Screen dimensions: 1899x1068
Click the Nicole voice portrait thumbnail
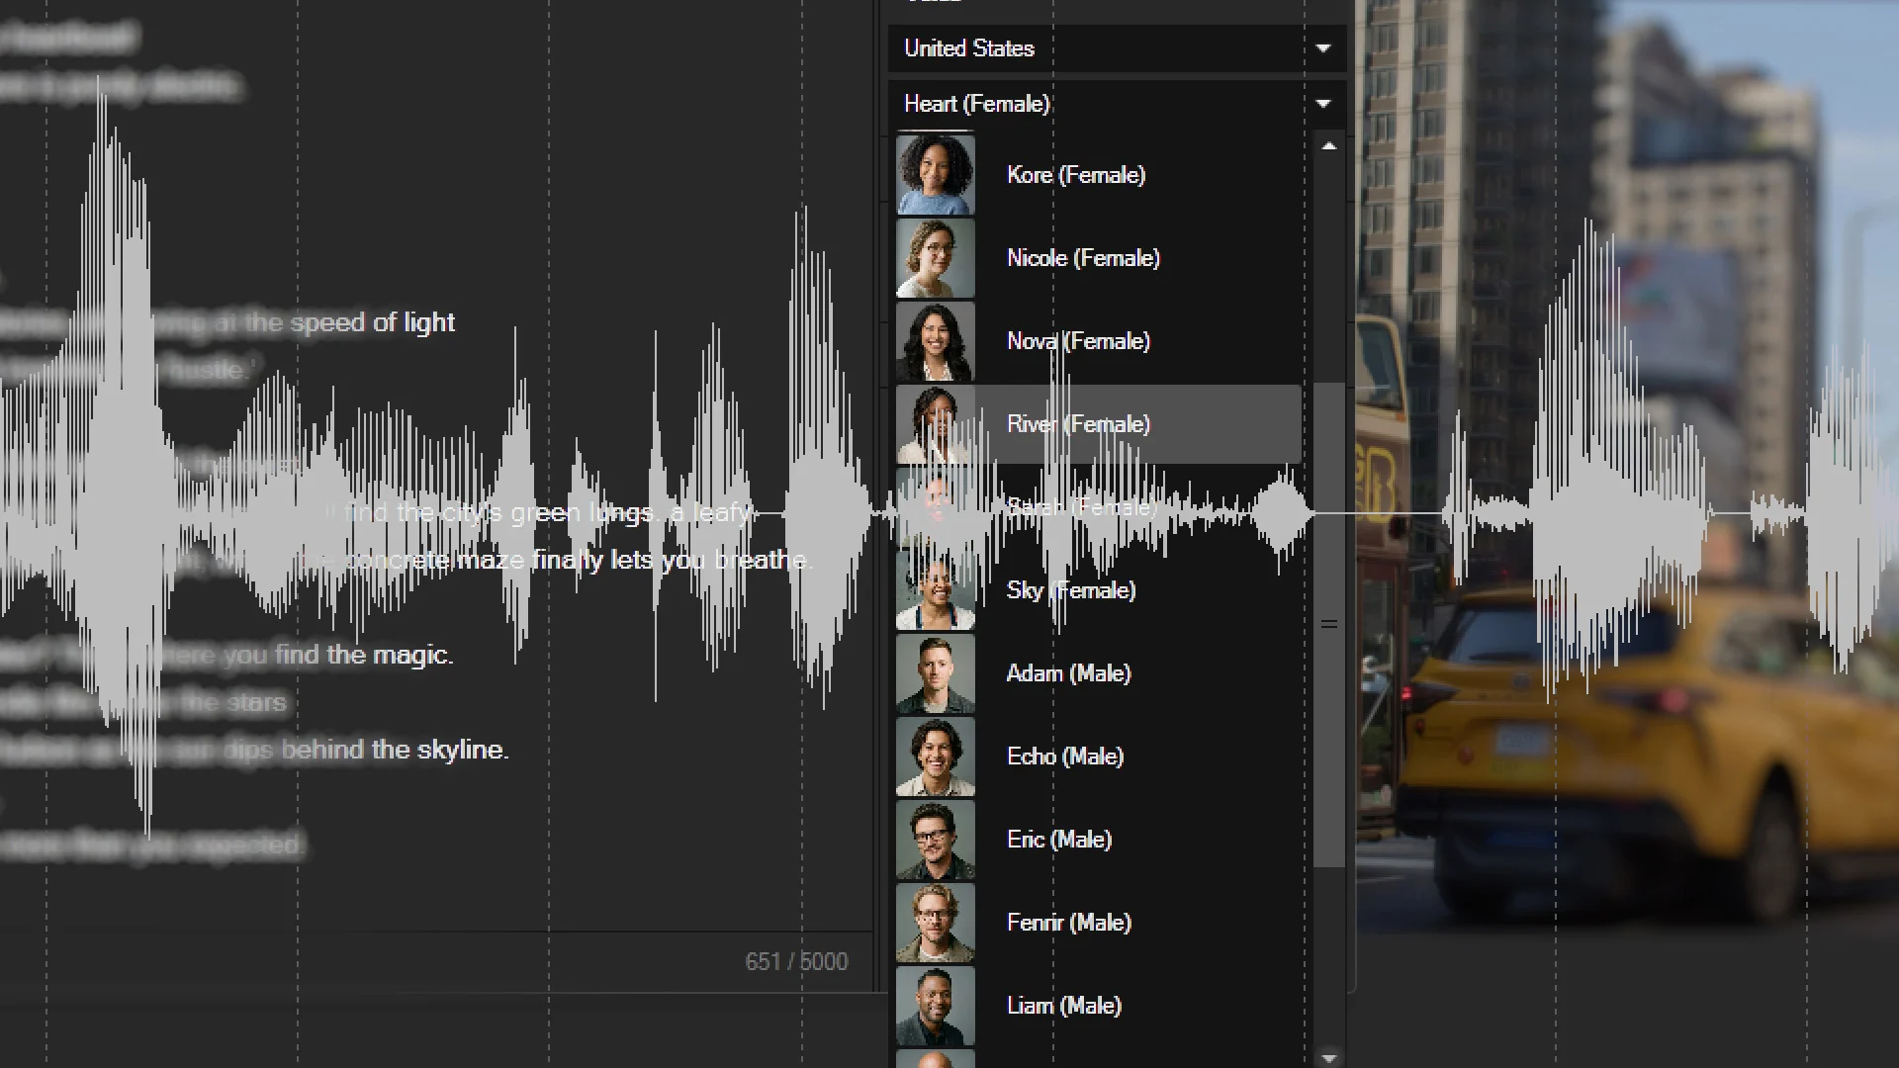coord(935,258)
